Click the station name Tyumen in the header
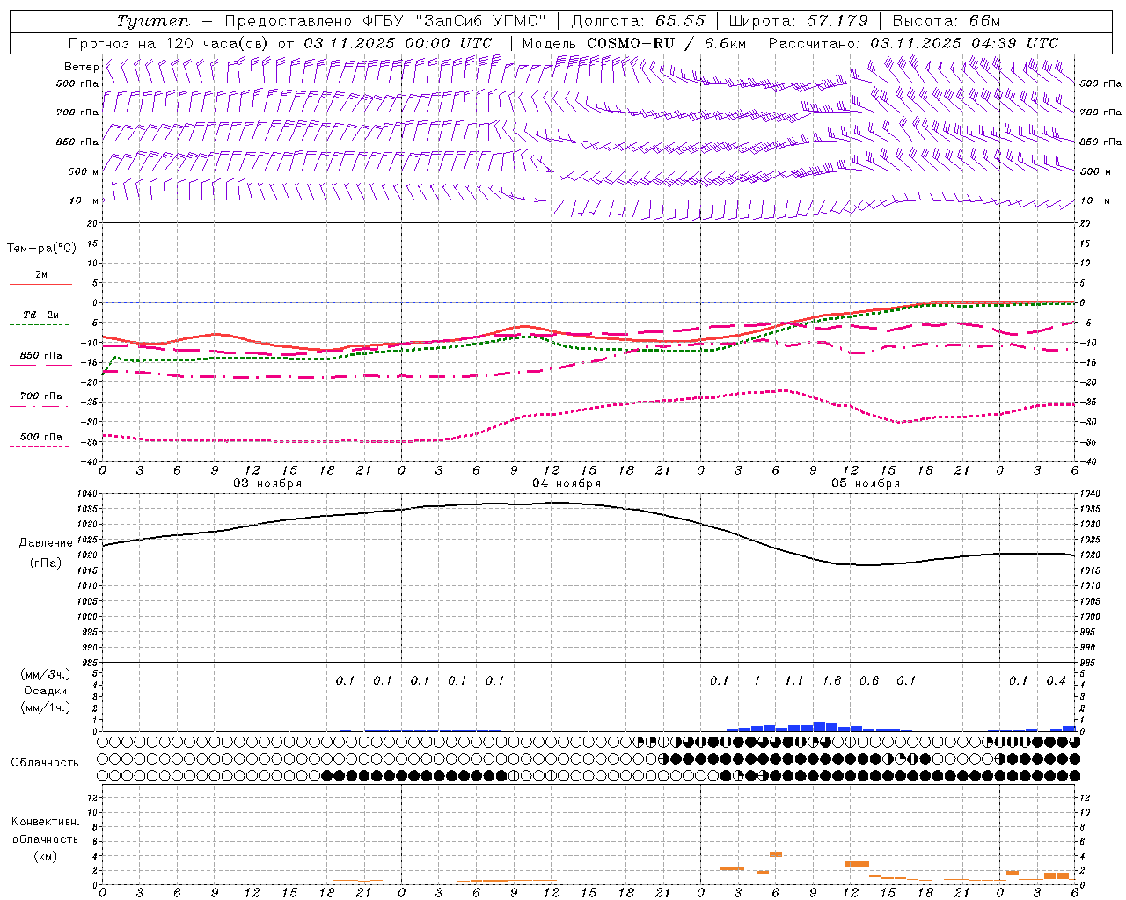The width and height of the screenshot is (1126, 900). 153,21
